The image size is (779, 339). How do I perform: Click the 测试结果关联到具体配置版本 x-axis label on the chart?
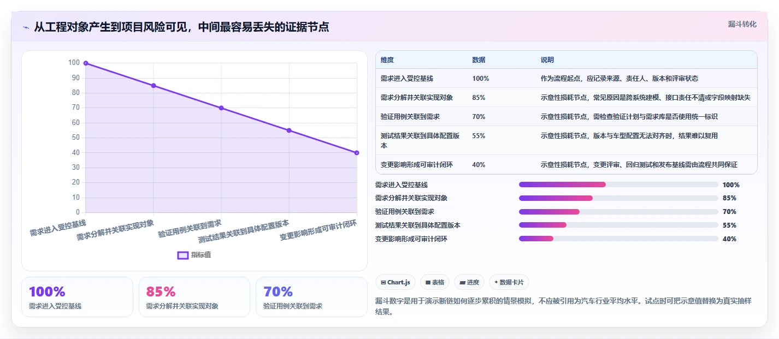tap(244, 231)
